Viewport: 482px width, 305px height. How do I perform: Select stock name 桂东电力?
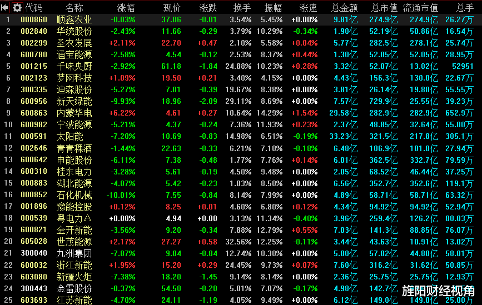pyautogui.click(x=74, y=172)
